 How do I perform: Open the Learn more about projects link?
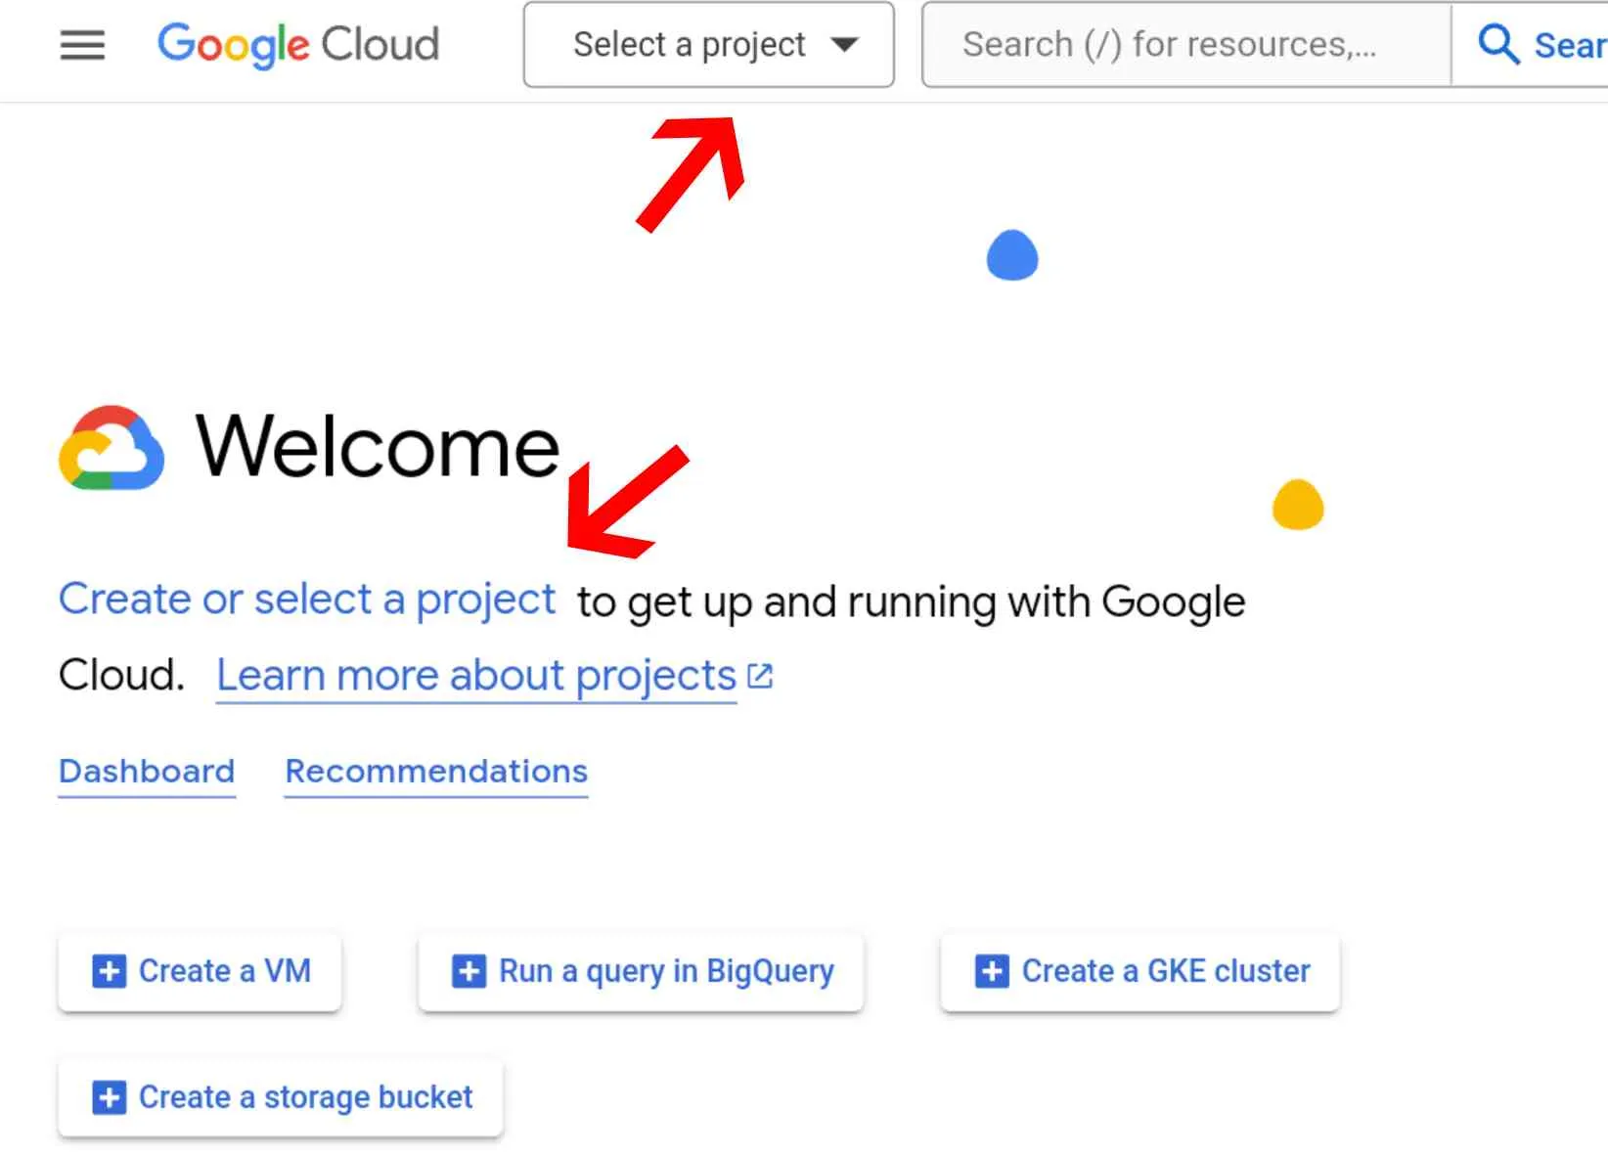coord(476,676)
